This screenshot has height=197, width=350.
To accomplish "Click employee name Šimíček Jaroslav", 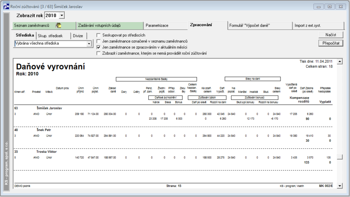I will coord(49,108).
